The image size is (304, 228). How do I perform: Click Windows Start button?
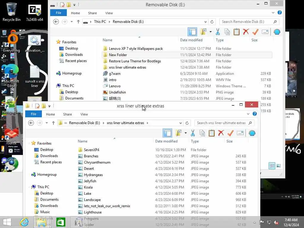coord(7,222)
